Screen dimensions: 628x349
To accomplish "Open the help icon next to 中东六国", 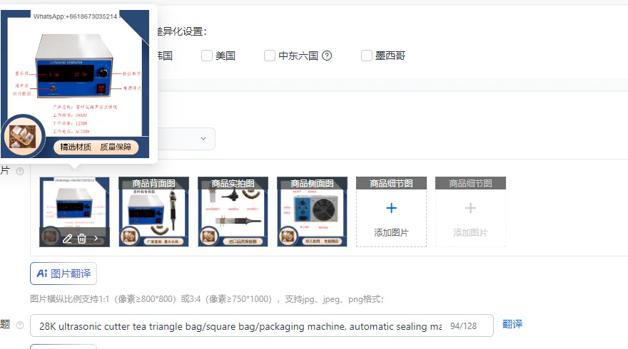I will point(327,56).
